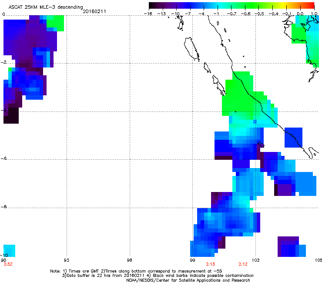Click the "-13" color scale label
This screenshot has height=283, width=322.
coord(161,14)
